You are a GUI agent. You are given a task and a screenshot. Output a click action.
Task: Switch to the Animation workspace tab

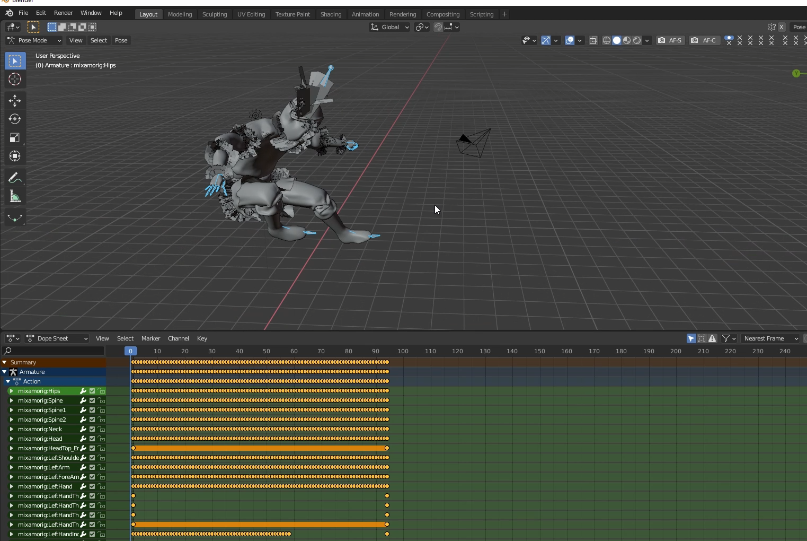point(365,14)
